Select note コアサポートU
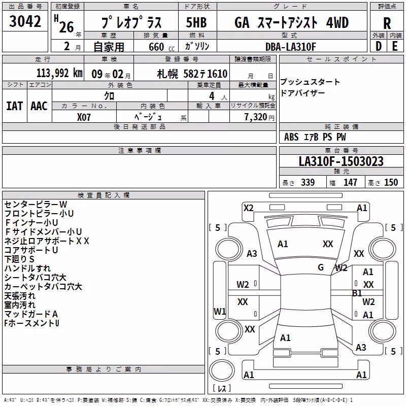The height and width of the screenshot is (406, 406). click(x=31, y=250)
